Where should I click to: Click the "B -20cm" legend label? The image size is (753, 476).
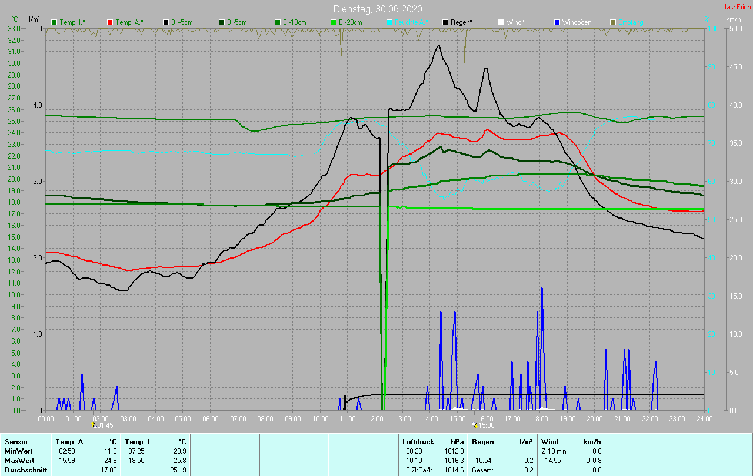point(351,22)
